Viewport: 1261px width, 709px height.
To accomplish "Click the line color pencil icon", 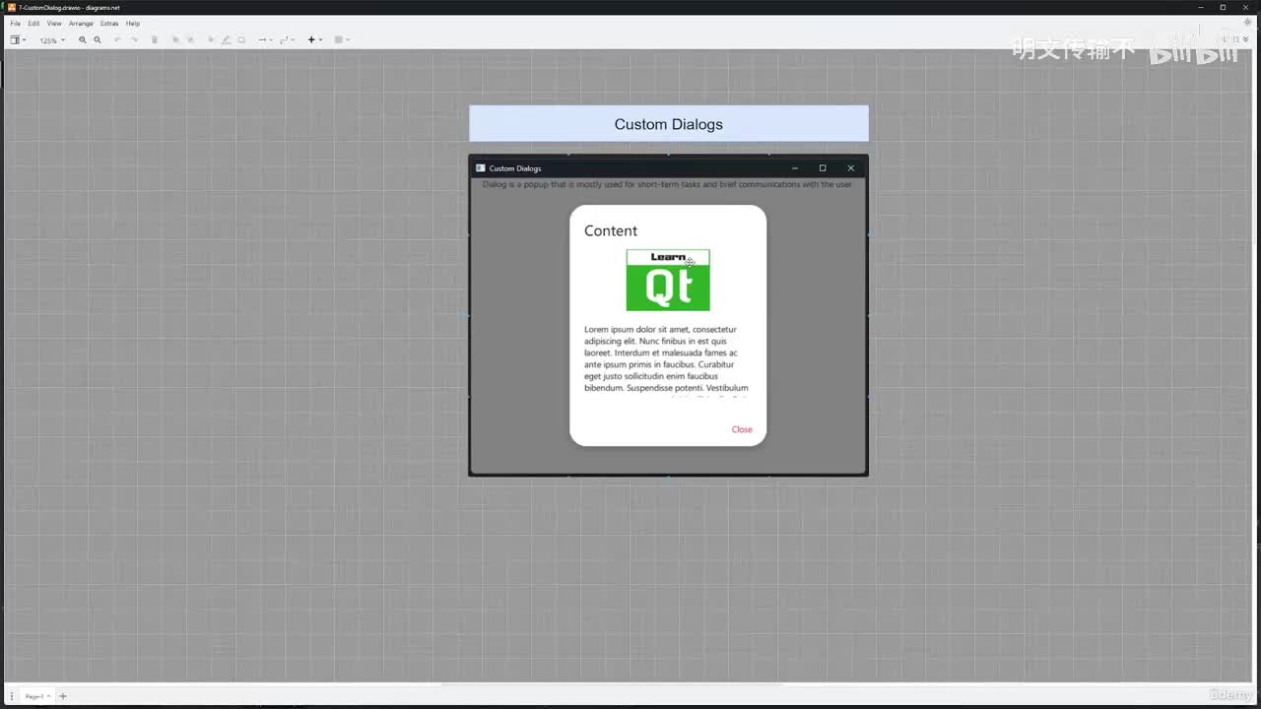I will point(226,40).
